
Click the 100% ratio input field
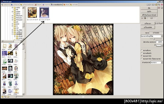[x=159, y=42]
